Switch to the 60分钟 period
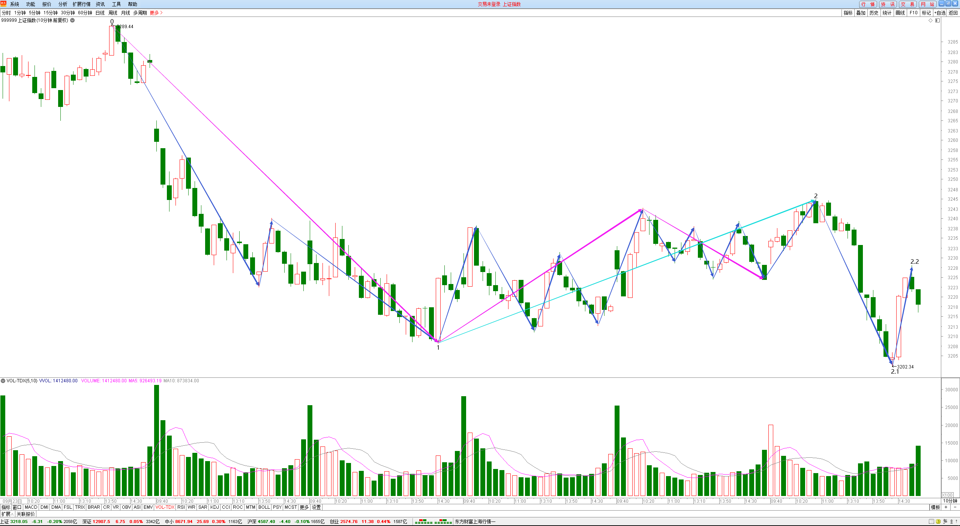This screenshot has width=960, height=526. pos(85,13)
